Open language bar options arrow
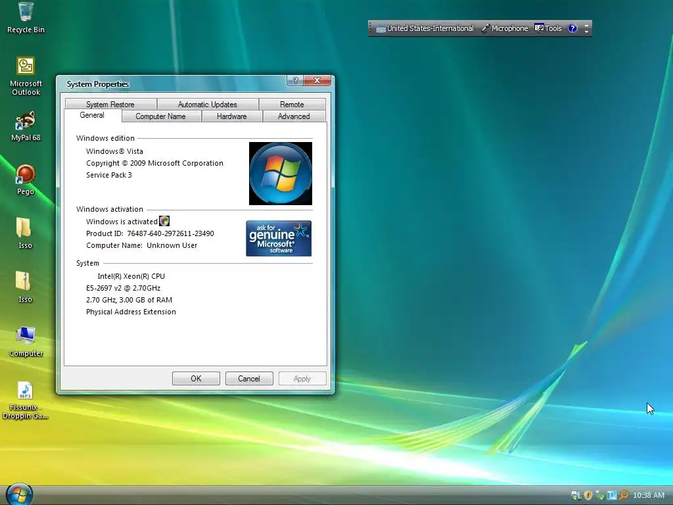 (586, 32)
